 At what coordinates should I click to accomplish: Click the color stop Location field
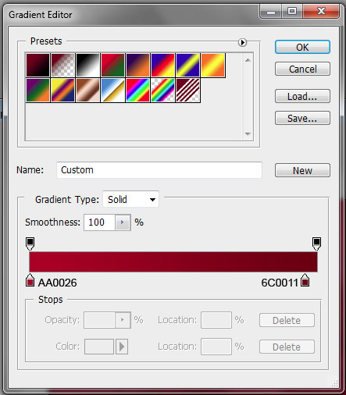click(x=216, y=347)
